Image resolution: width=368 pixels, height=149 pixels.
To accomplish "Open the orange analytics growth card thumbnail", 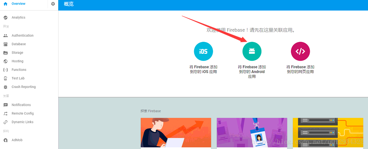I will (176, 133).
